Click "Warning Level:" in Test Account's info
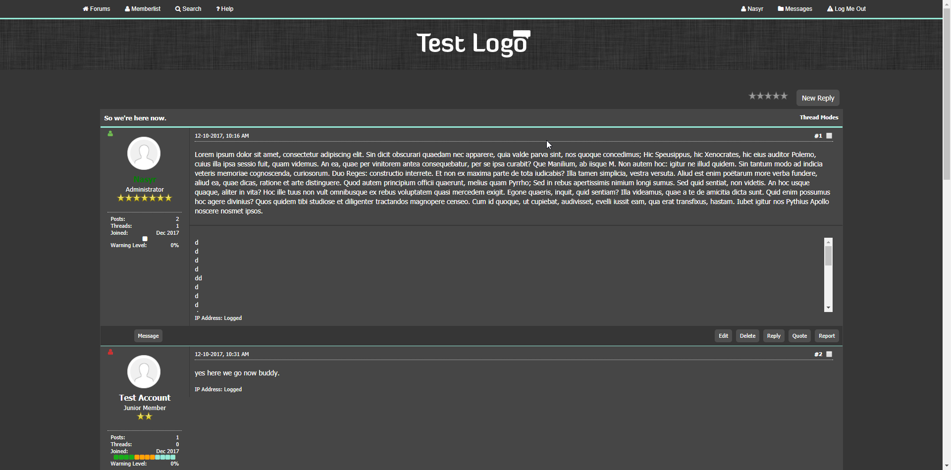Image resolution: width=951 pixels, height=470 pixels. click(129, 464)
